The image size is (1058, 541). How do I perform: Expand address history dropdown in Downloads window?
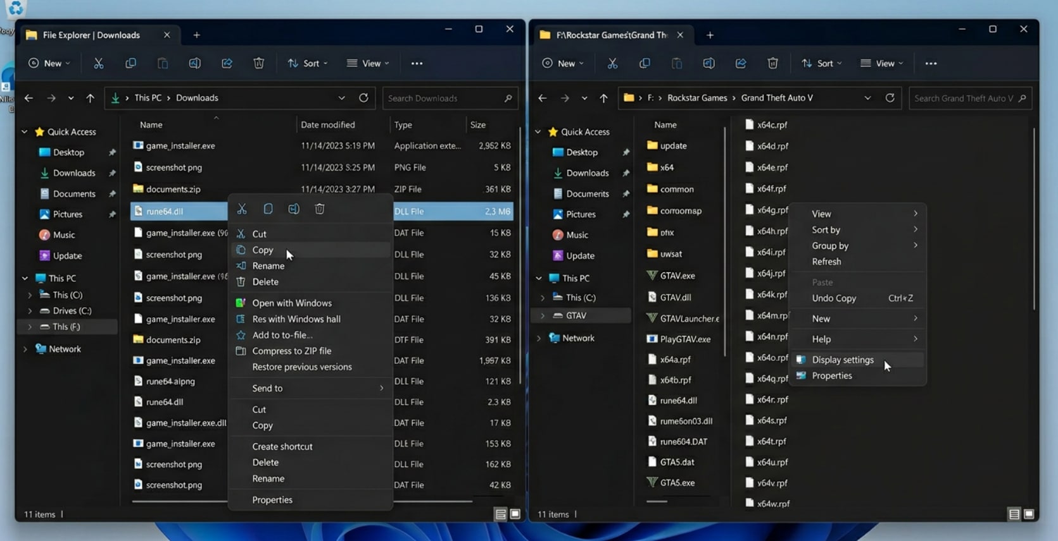point(341,98)
